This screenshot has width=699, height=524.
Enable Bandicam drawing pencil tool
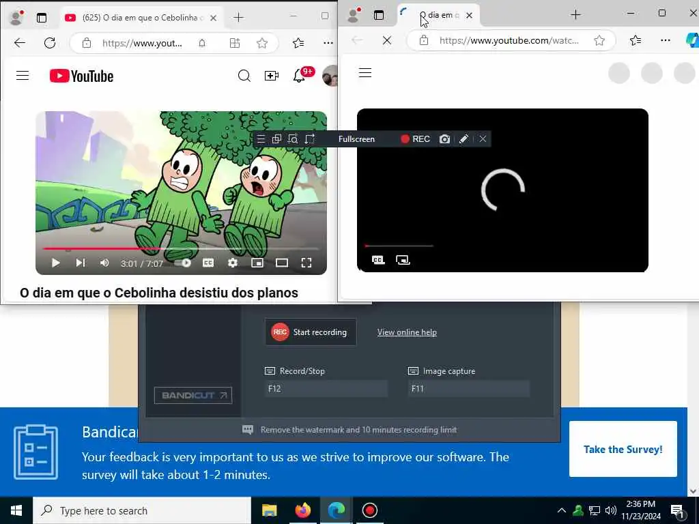463,139
